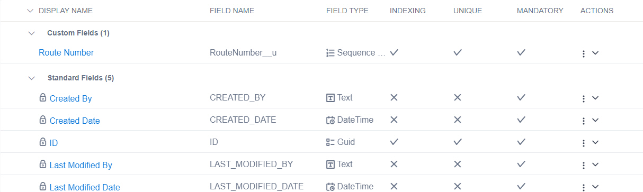643x192 pixels.
Task: Open the Route Number field link
Action: click(66, 52)
